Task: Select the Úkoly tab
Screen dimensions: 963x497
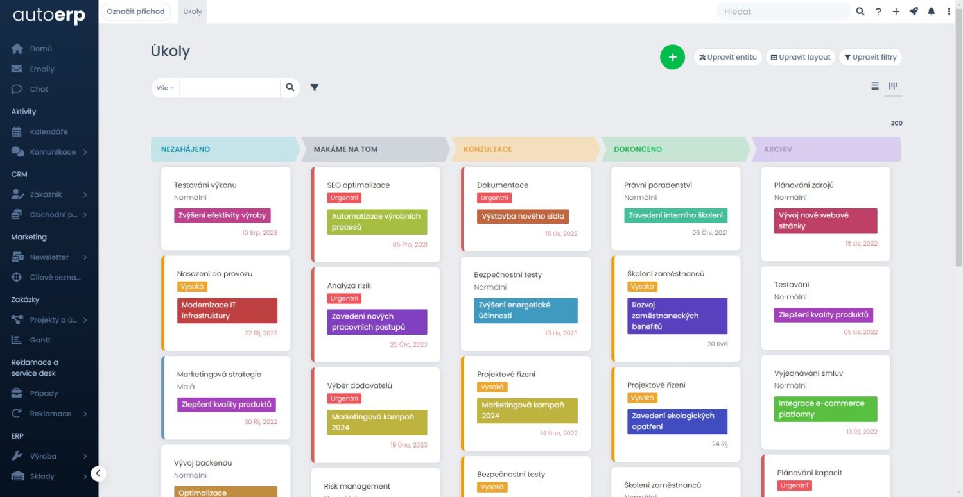Action: click(192, 12)
